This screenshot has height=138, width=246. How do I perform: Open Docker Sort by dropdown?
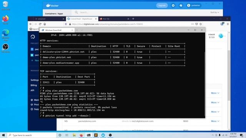coord(214,12)
